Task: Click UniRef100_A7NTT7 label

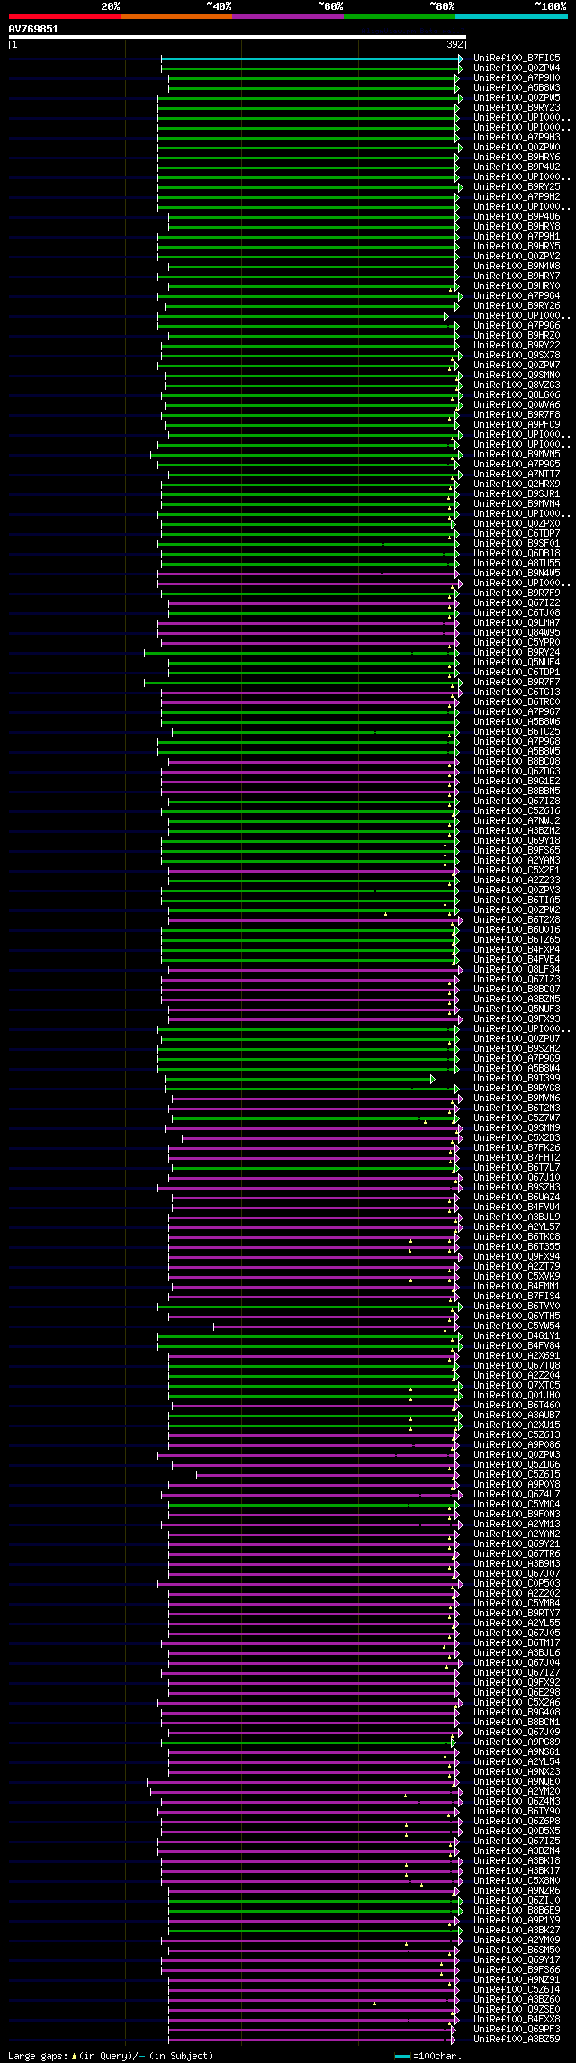Action: click(x=517, y=475)
